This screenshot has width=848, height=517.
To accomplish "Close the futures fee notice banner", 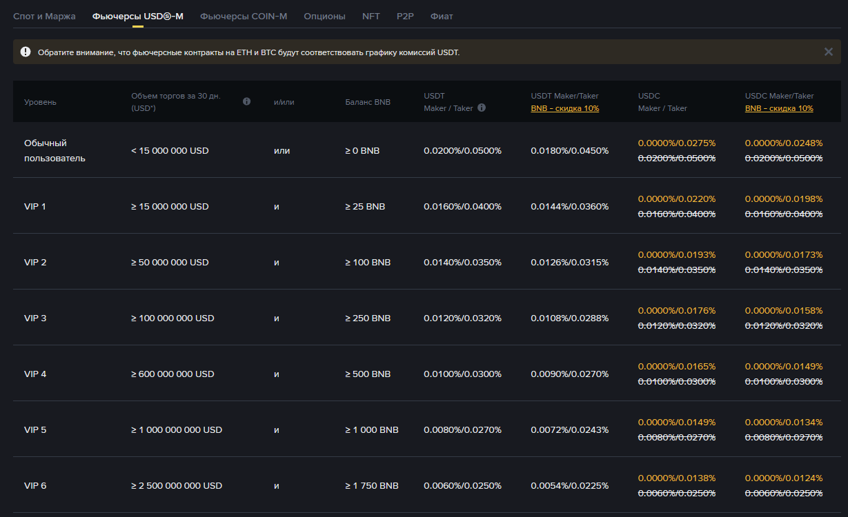I will pos(828,52).
